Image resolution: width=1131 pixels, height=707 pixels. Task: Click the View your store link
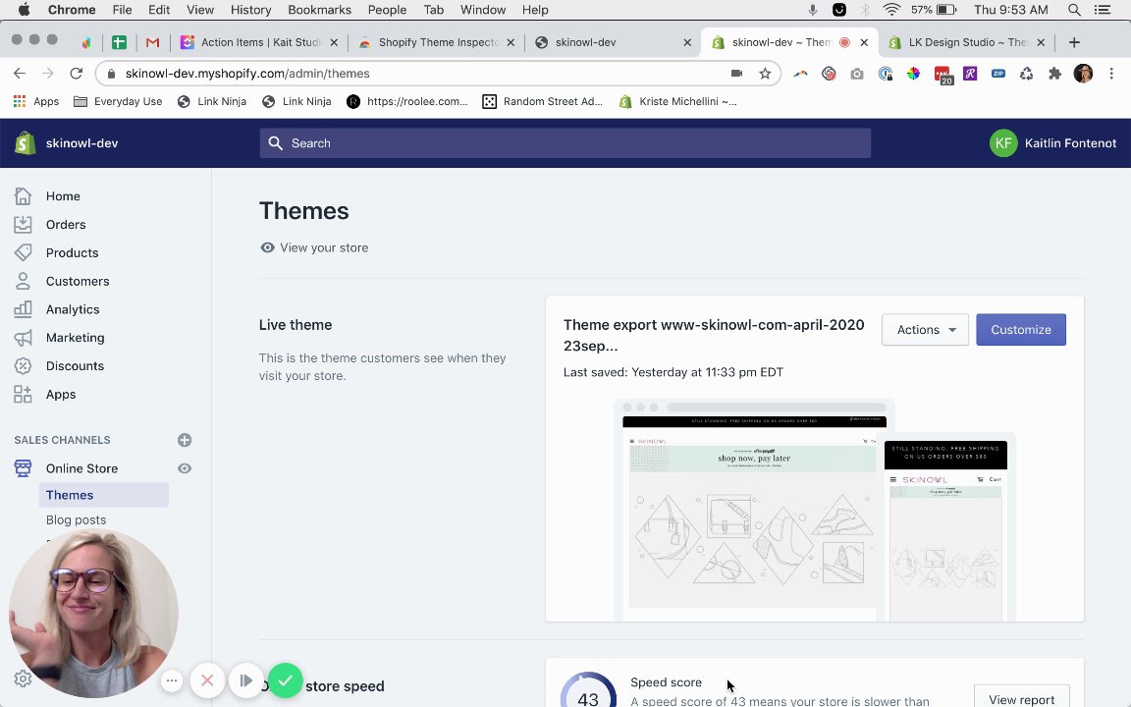coord(314,247)
